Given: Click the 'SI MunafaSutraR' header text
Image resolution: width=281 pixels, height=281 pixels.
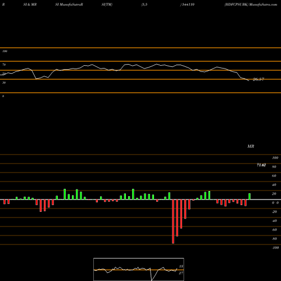Looking at the screenshot, I should [69, 4].
